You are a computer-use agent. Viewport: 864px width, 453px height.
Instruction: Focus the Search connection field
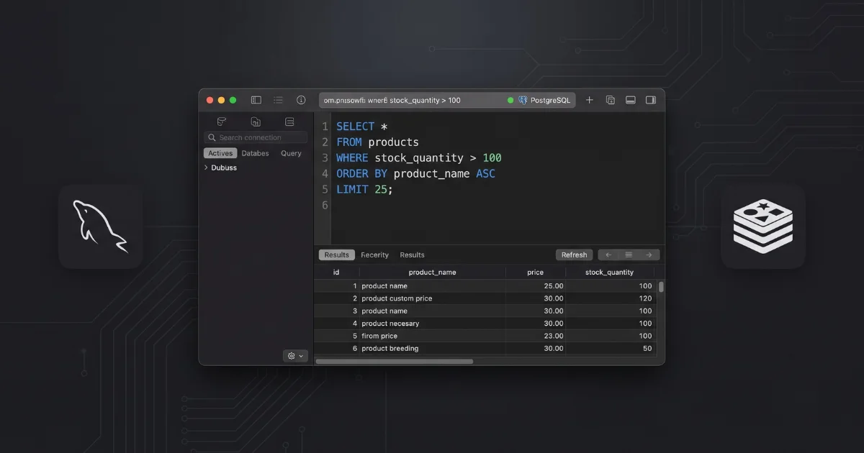click(256, 137)
